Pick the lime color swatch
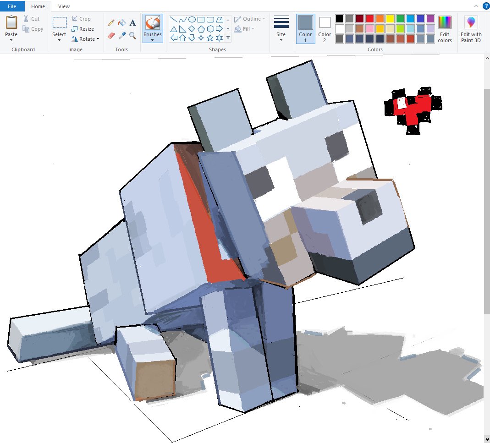This screenshot has height=443, width=490. pyautogui.click(x=400, y=29)
